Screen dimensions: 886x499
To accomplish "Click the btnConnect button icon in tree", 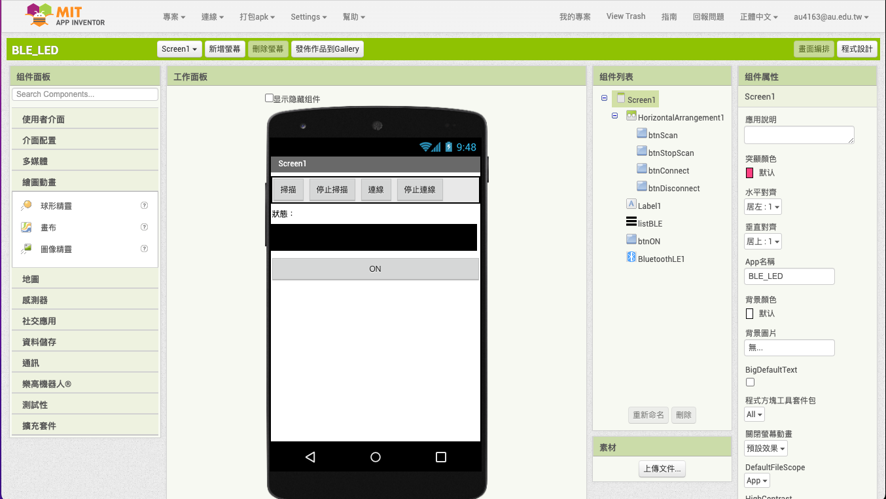I will pos(642,169).
